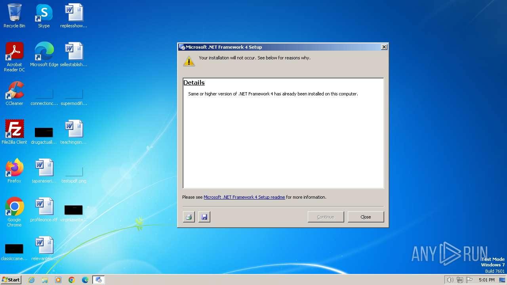Open Microsoft .NET Framework 4 Setup readme link
The width and height of the screenshot is (507, 285).
[244, 197]
